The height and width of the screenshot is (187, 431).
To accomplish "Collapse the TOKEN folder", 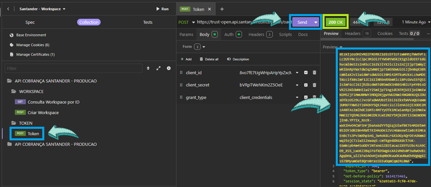I will (x=22, y=123).
